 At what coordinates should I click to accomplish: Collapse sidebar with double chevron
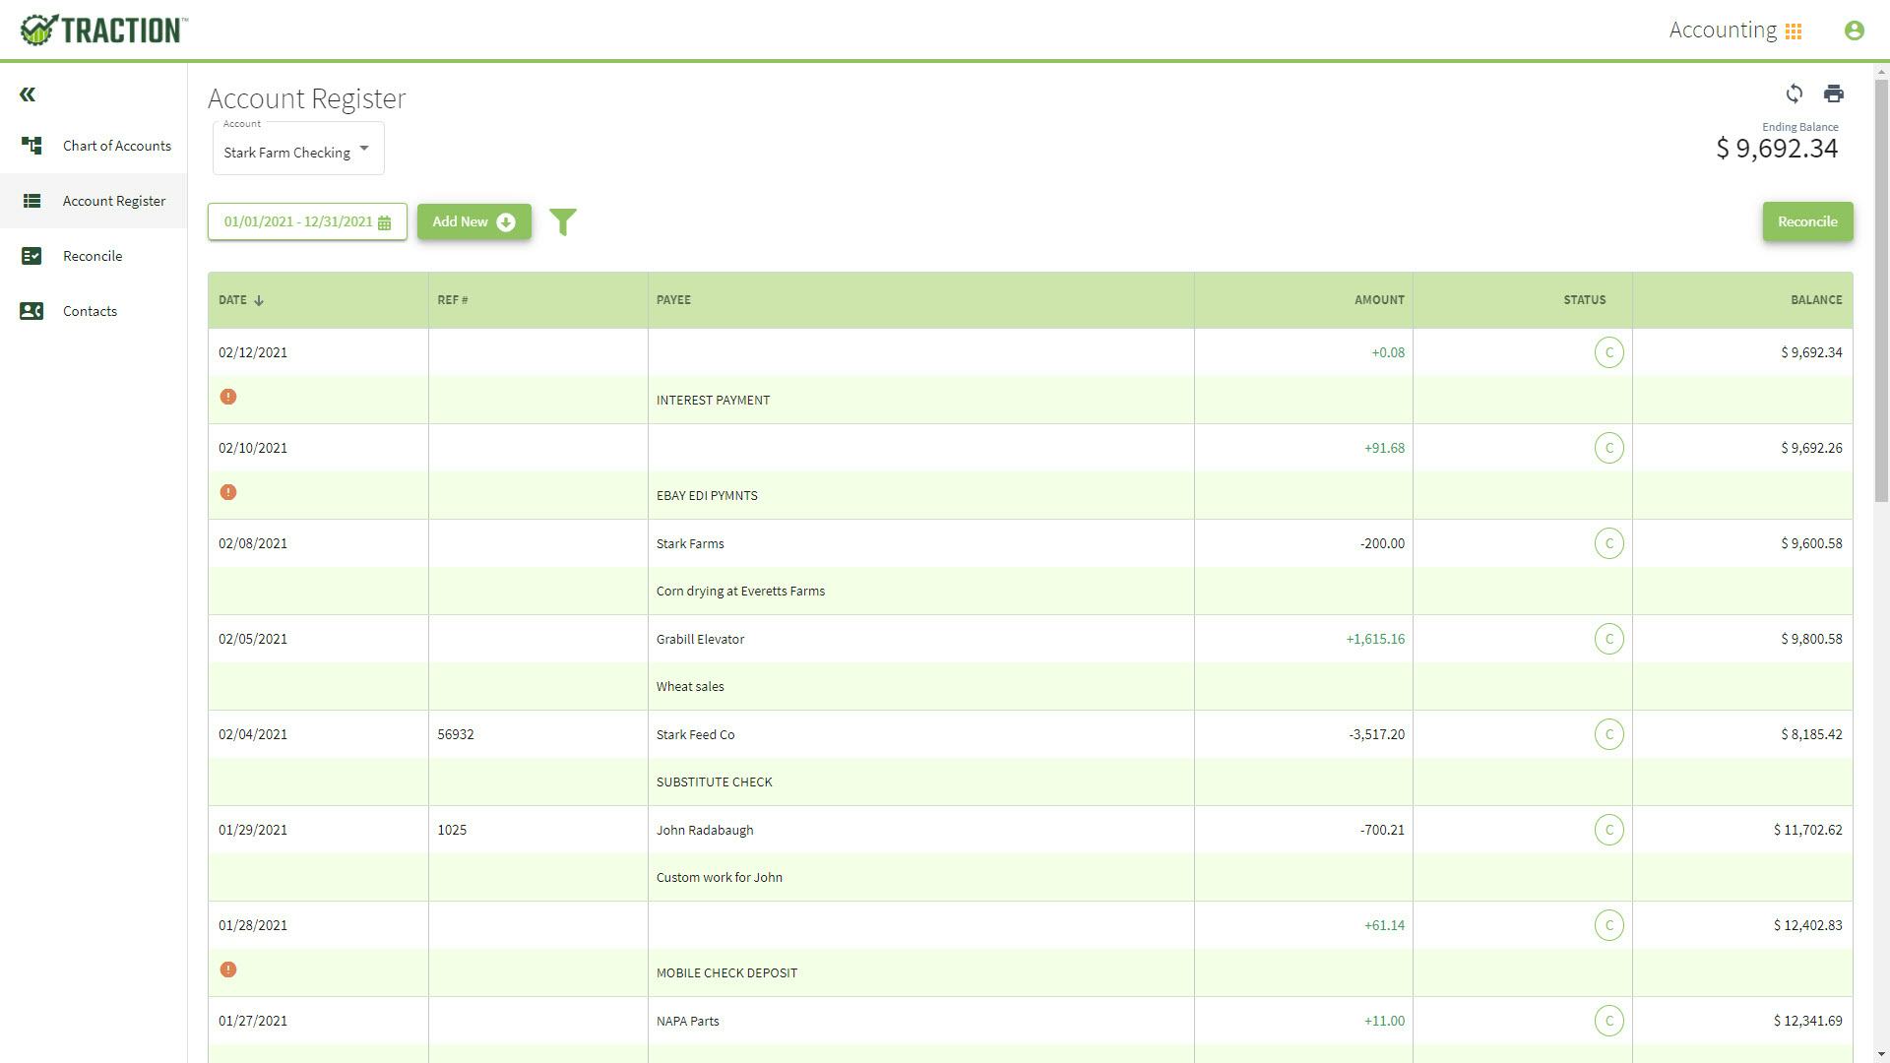click(28, 94)
